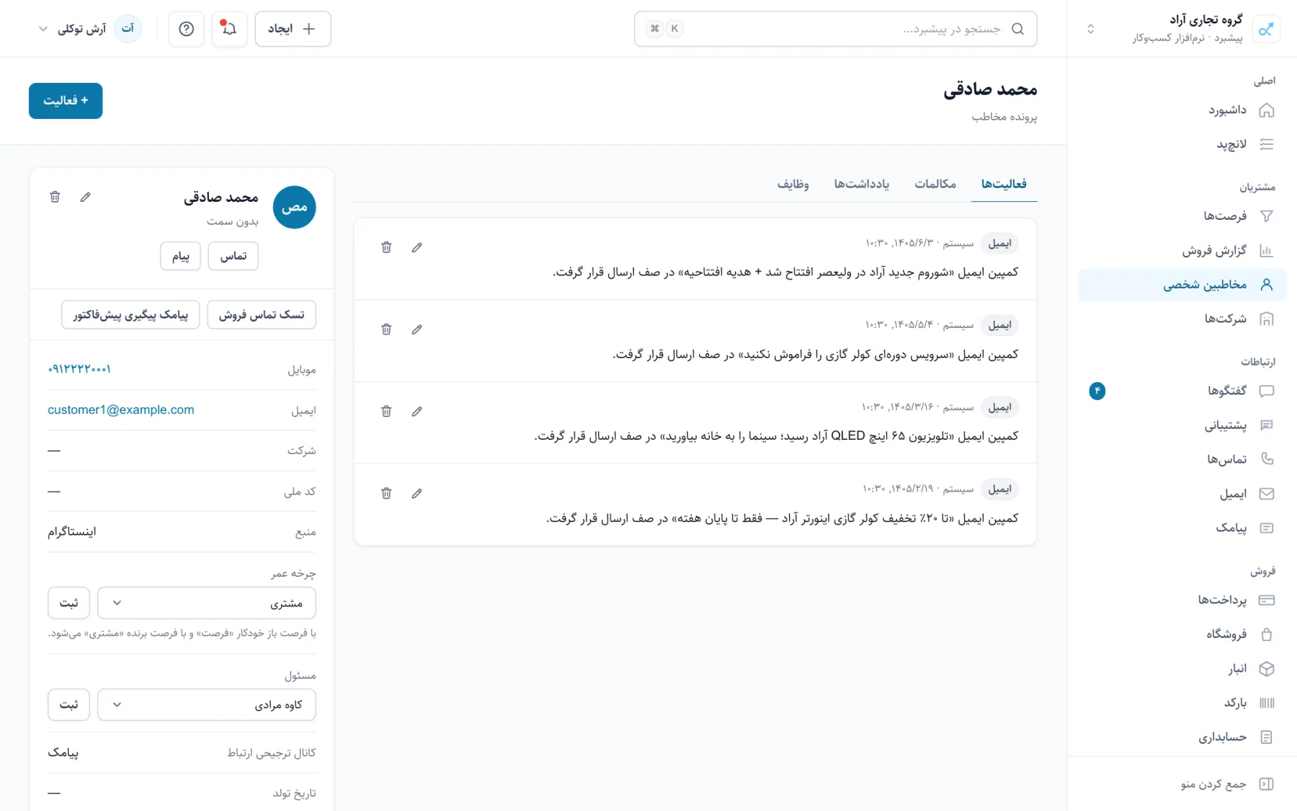
Task: Select the فعالیت‌ها tab
Action: (1004, 185)
